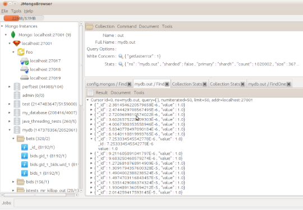Click the bets collection folder icon
This screenshot has height=210, width=303.
pos(21,138)
